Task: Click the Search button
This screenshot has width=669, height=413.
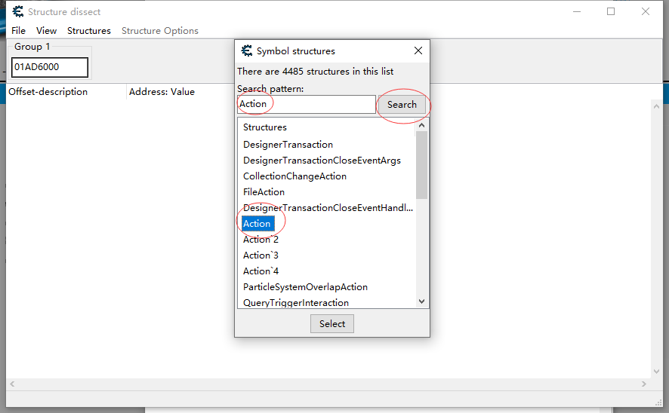Action: (402, 105)
